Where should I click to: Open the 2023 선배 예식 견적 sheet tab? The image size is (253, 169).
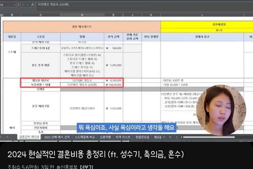[x=57, y=137]
